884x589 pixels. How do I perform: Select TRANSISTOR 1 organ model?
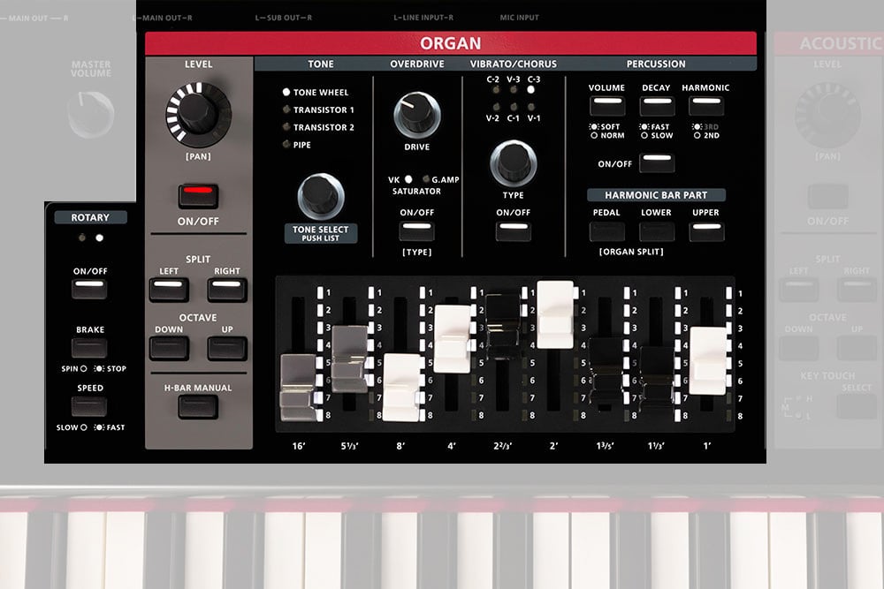[x=286, y=109]
